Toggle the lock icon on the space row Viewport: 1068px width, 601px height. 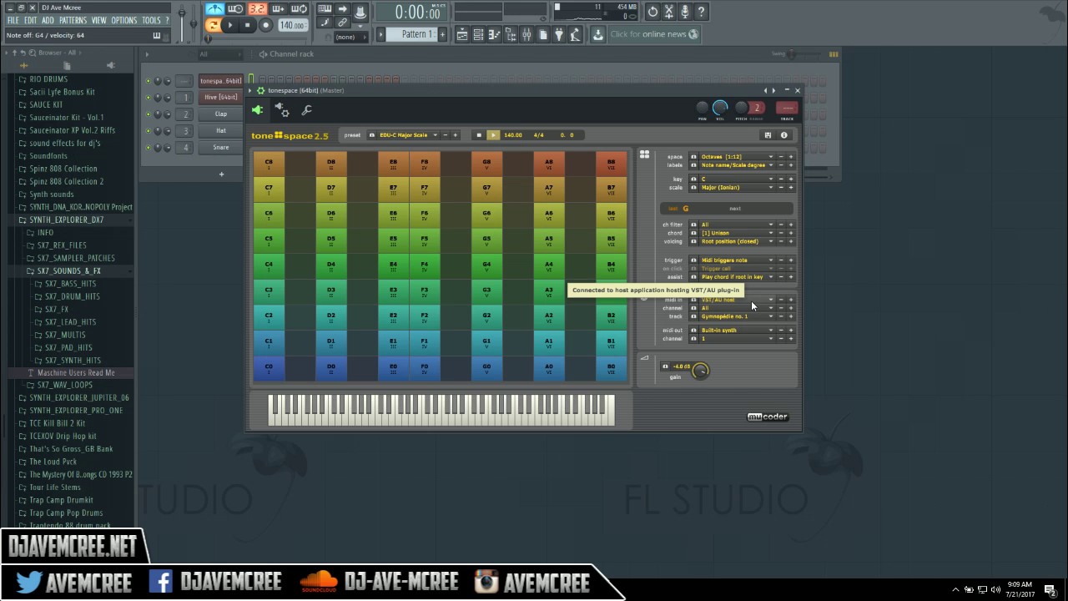tap(693, 157)
